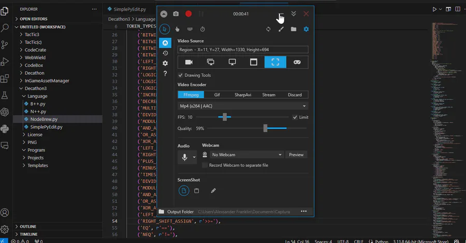
Task: Toggle include cursor icon in Captura
Action: pyautogui.click(x=165, y=29)
